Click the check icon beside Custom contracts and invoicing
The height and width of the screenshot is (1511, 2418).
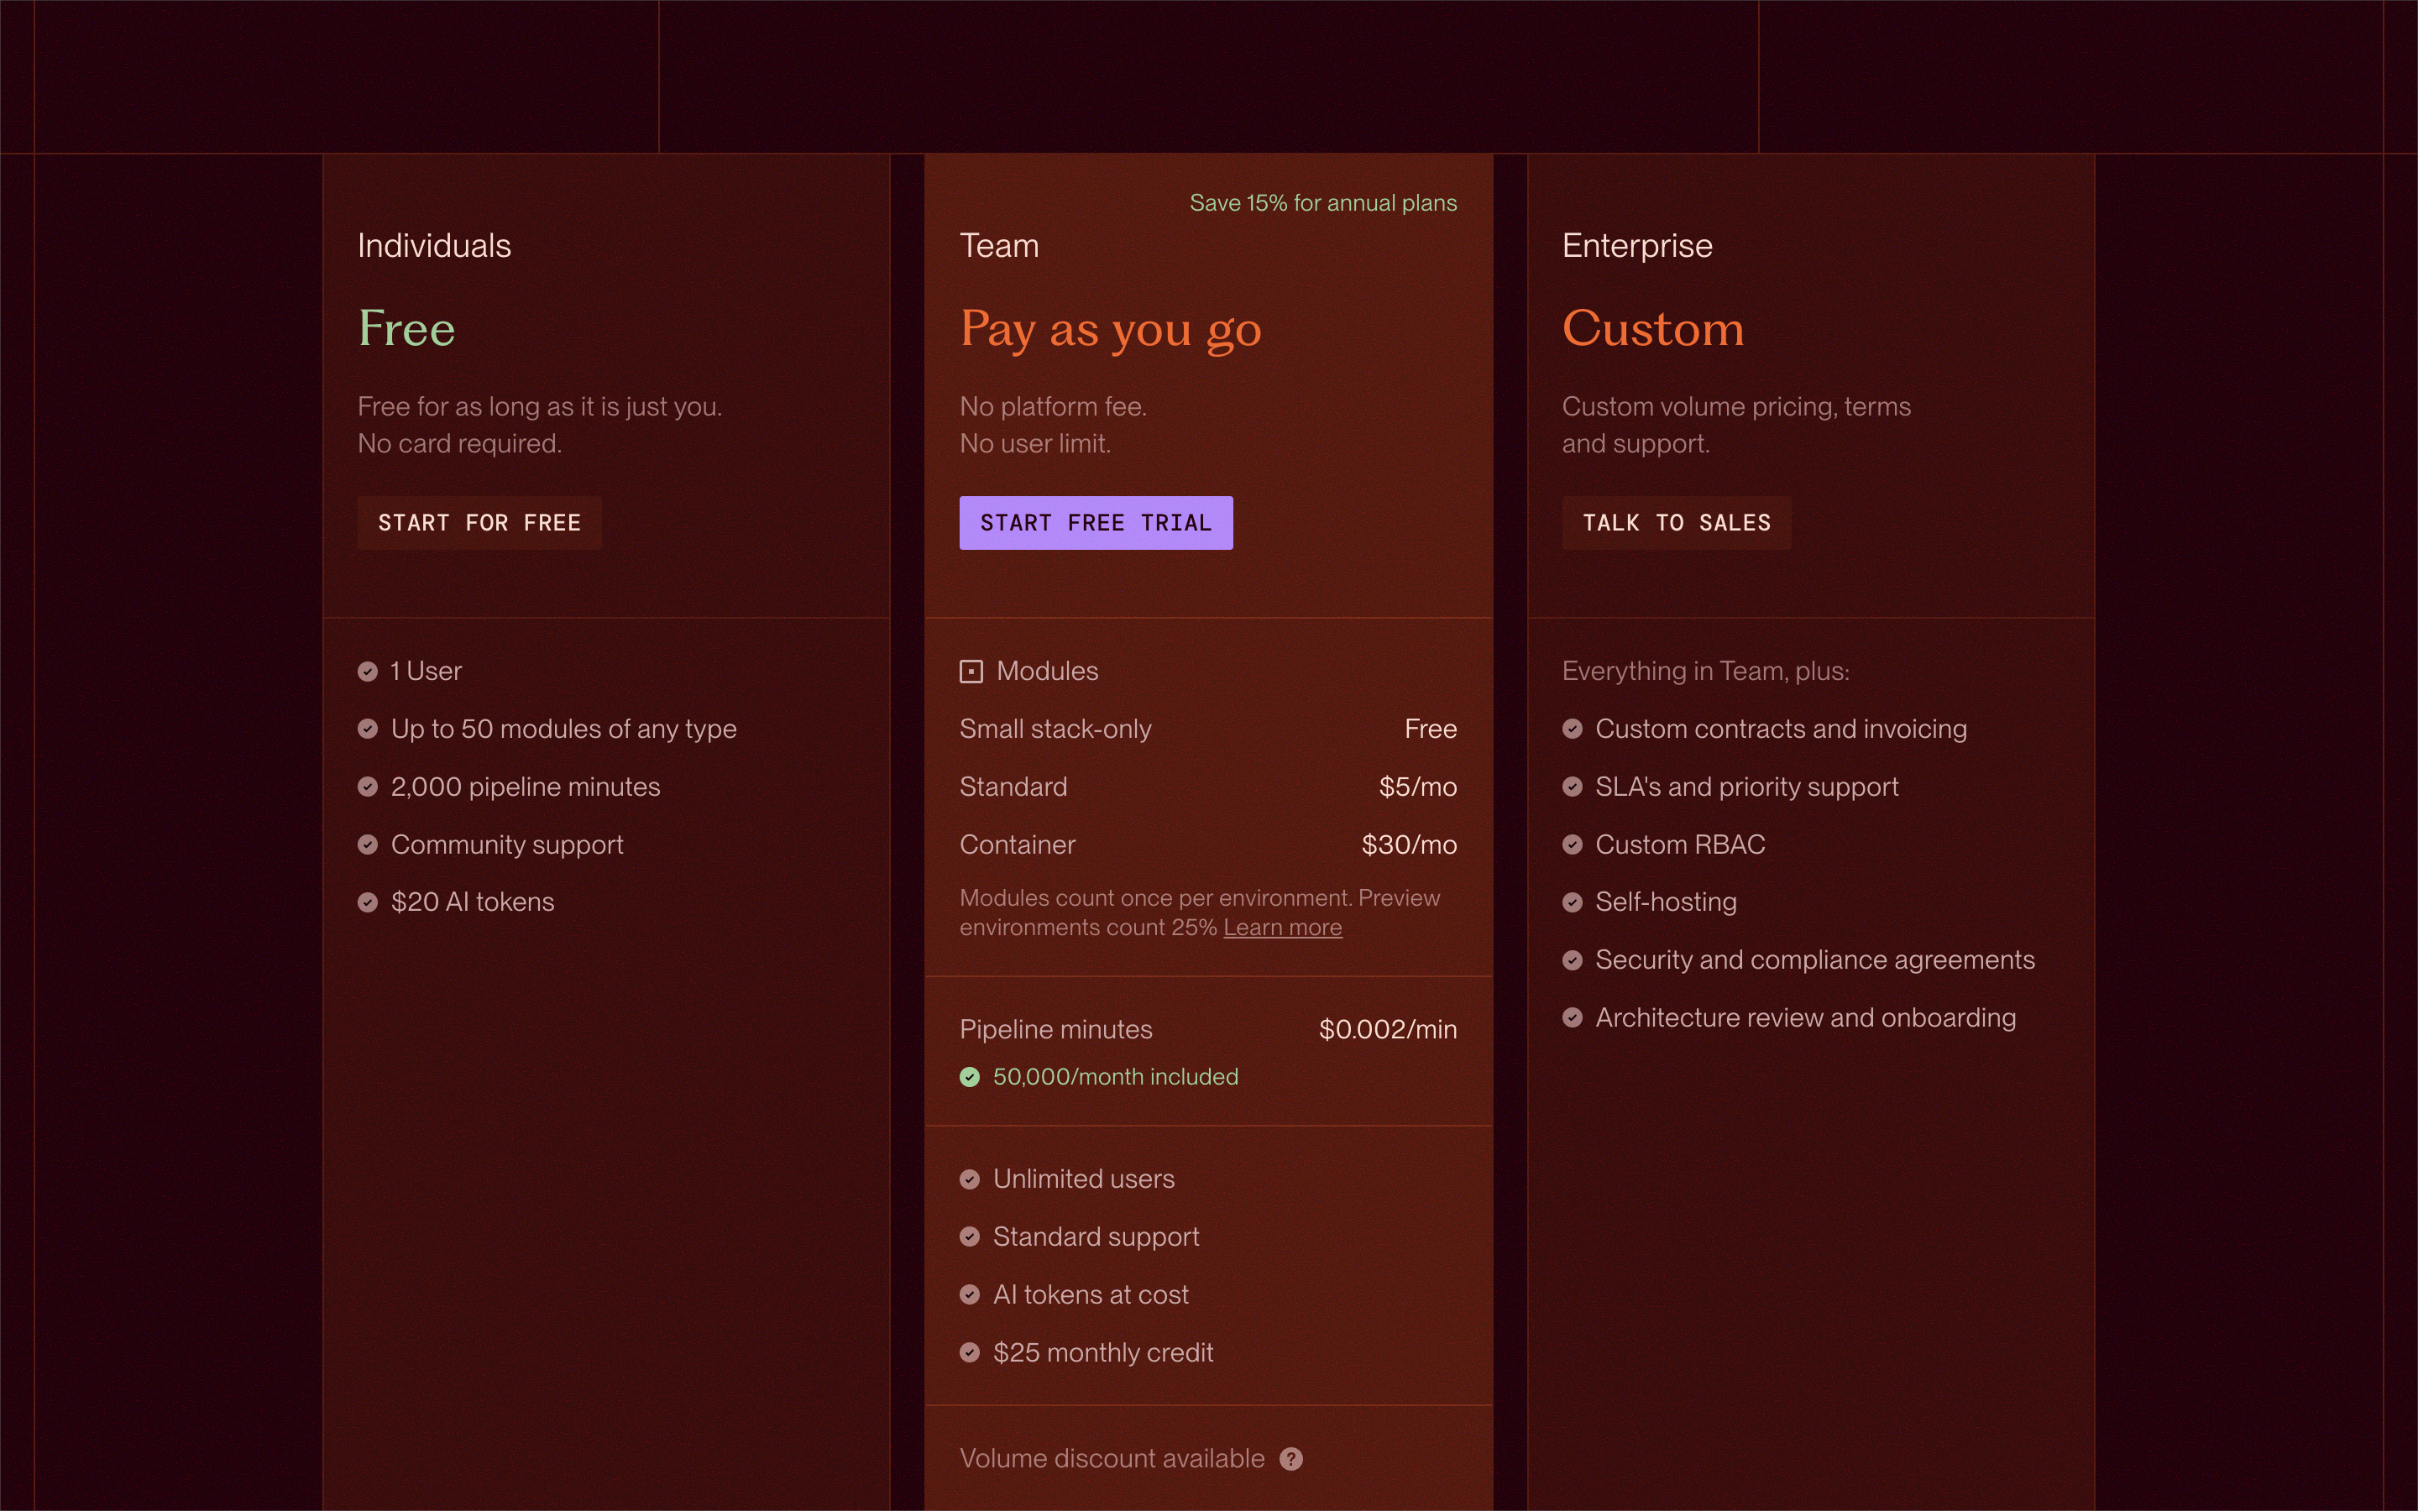click(1572, 729)
